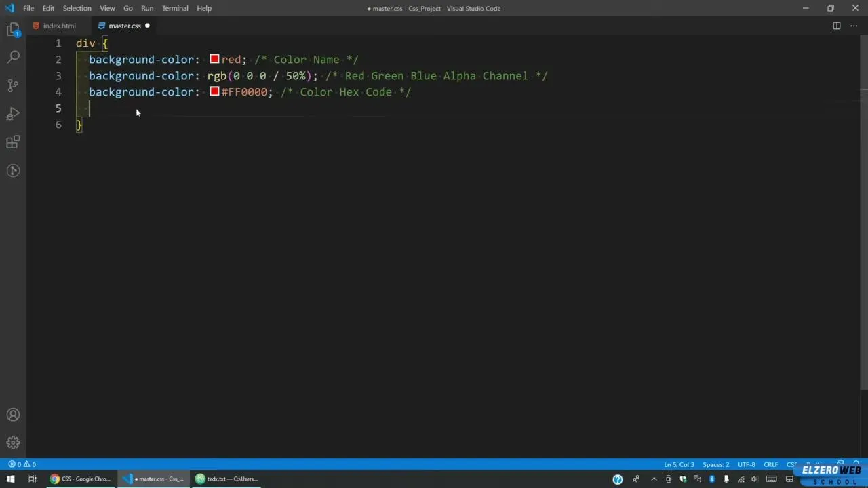Open color picker swatch beside red
Screen dimensions: 868x488
(214, 59)
